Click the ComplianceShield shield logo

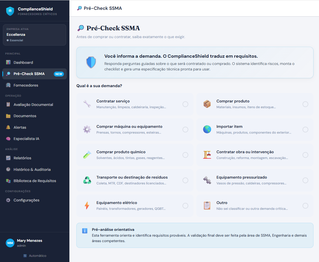[10, 11]
